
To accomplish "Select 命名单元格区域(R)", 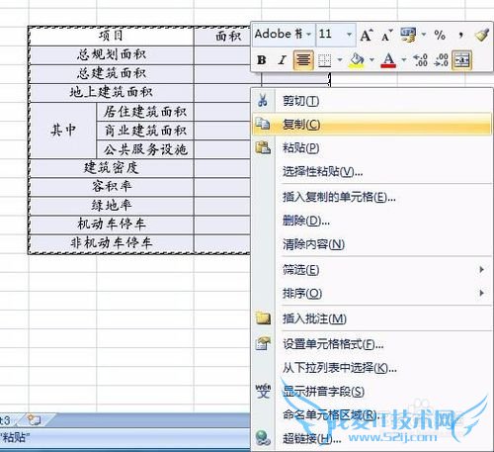I will [x=371, y=414].
